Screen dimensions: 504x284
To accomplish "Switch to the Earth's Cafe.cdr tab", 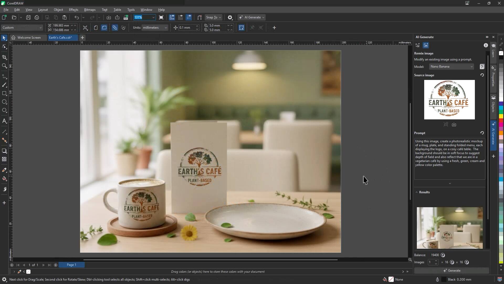I will point(62,38).
